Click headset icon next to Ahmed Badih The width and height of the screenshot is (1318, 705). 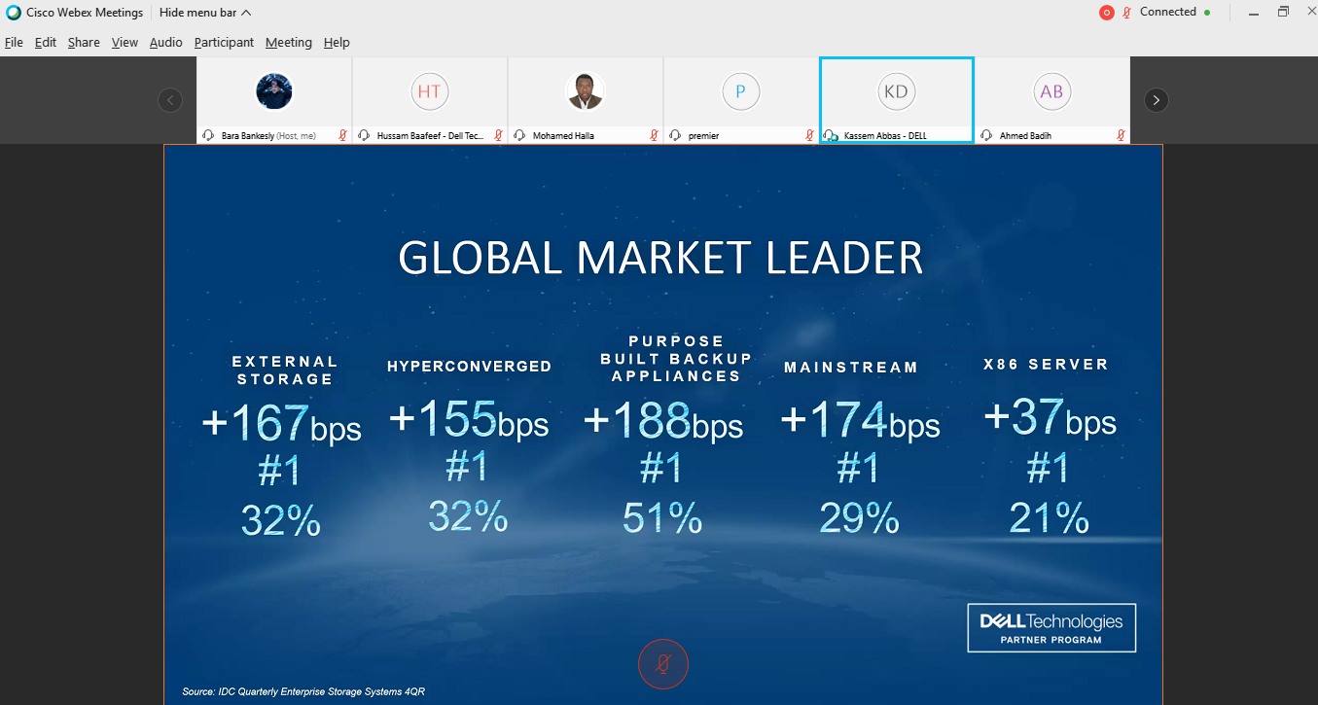986,135
